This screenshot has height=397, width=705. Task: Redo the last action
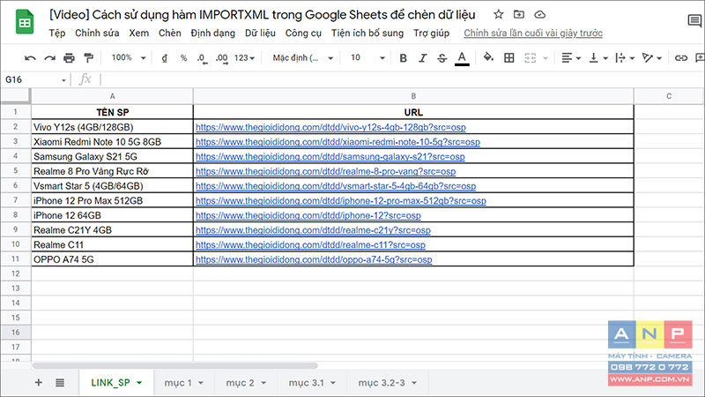(x=49, y=58)
